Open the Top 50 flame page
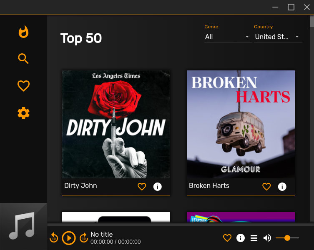The height and width of the screenshot is (250, 314). 24,32
